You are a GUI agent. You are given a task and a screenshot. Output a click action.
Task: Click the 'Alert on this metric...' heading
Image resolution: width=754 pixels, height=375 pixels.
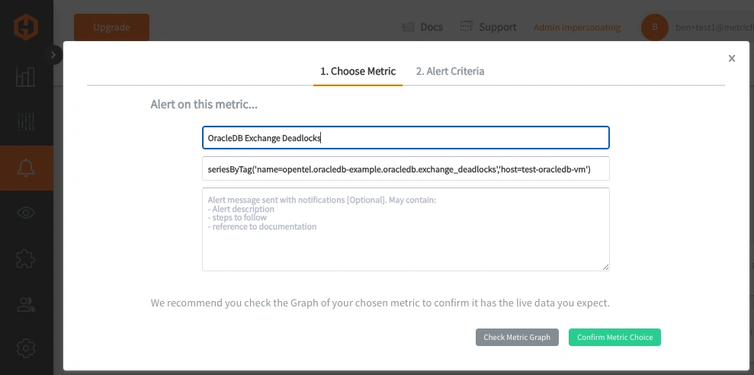tap(204, 104)
